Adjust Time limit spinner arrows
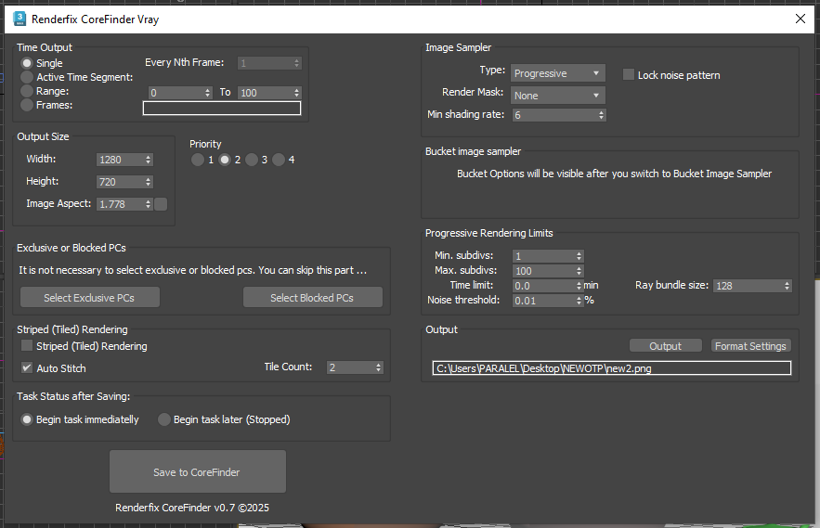Image resolution: width=820 pixels, height=528 pixels. [x=579, y=286]
